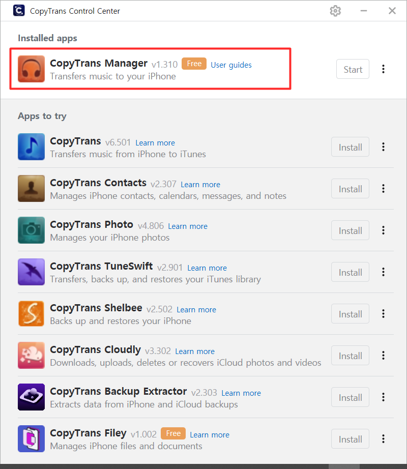Open more options for CopyTrans Backup Extractor

pyautogui.click(x=383, y=397)
